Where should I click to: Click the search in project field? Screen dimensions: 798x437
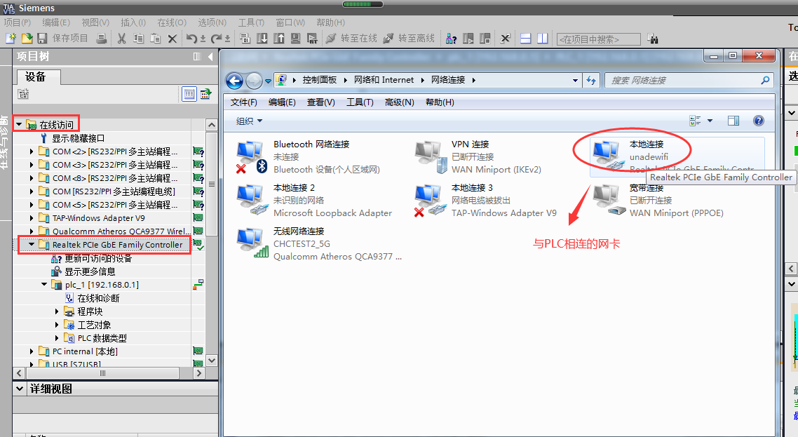click(599, 39)
